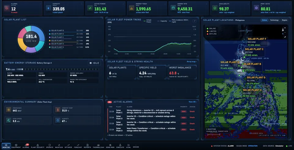Click the 181.4 Live MW donut center
The width and height of the screenshot is (294, 150).
31,38
